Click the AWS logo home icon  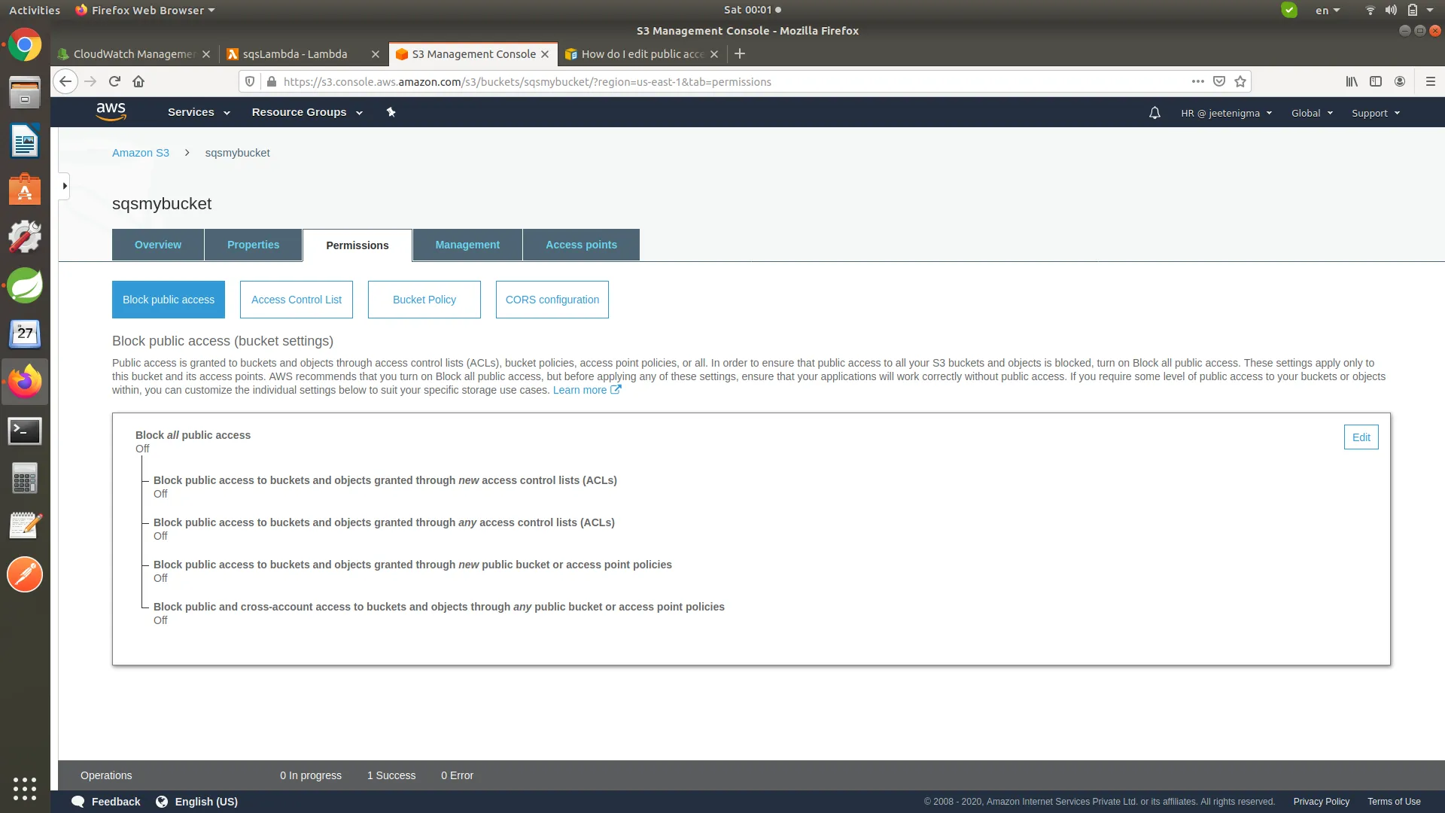pyautogui.click(x=111, y=111)
